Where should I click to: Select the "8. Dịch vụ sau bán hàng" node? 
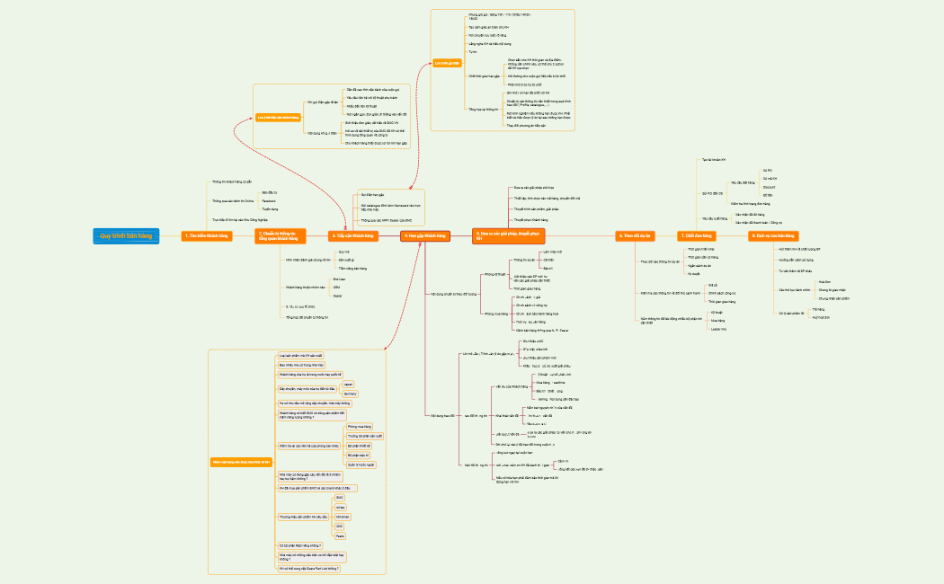[773, 235]
